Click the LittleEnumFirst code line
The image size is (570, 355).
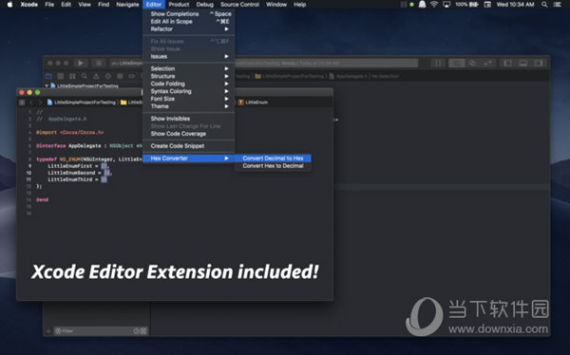[78, 166]
